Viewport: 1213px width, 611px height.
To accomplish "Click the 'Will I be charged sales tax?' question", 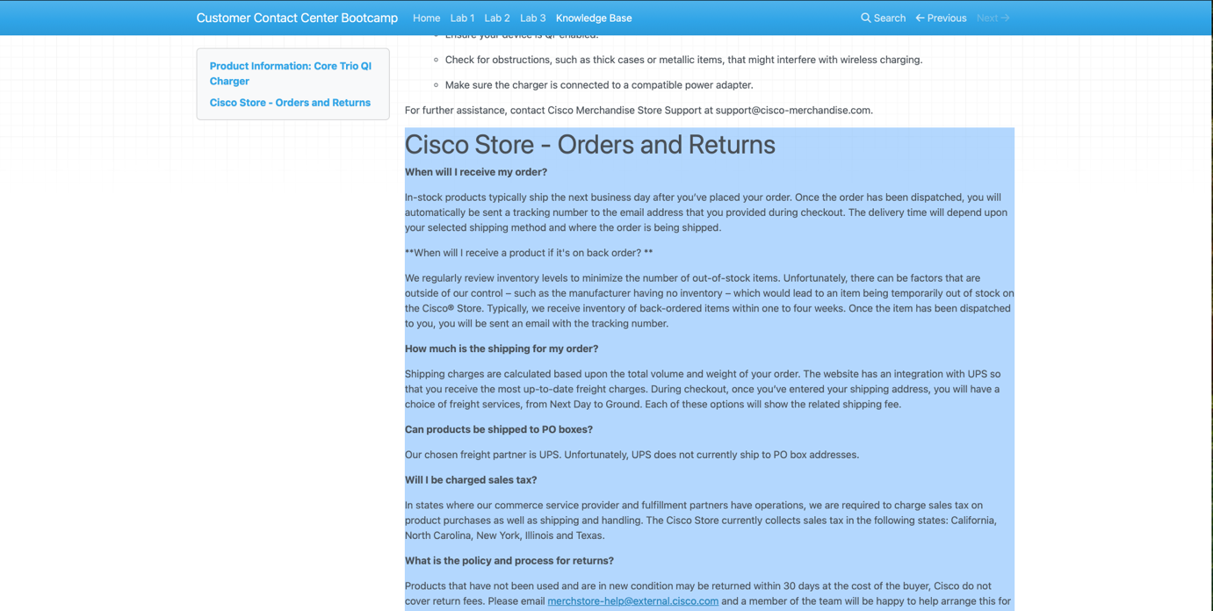I will click(x=470, y=480).
